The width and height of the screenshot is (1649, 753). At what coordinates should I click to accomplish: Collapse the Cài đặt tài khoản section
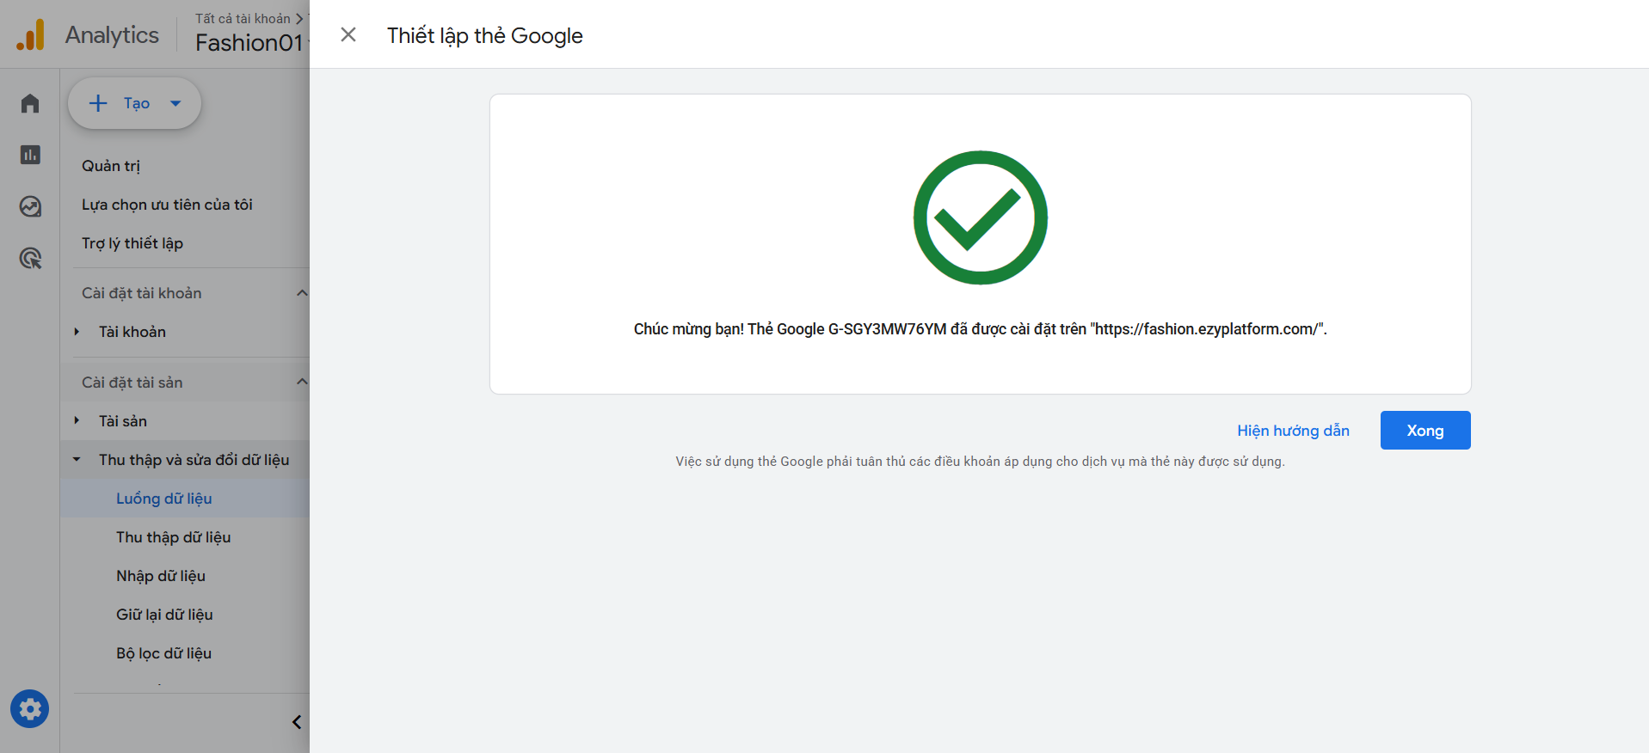coord(301,293)
